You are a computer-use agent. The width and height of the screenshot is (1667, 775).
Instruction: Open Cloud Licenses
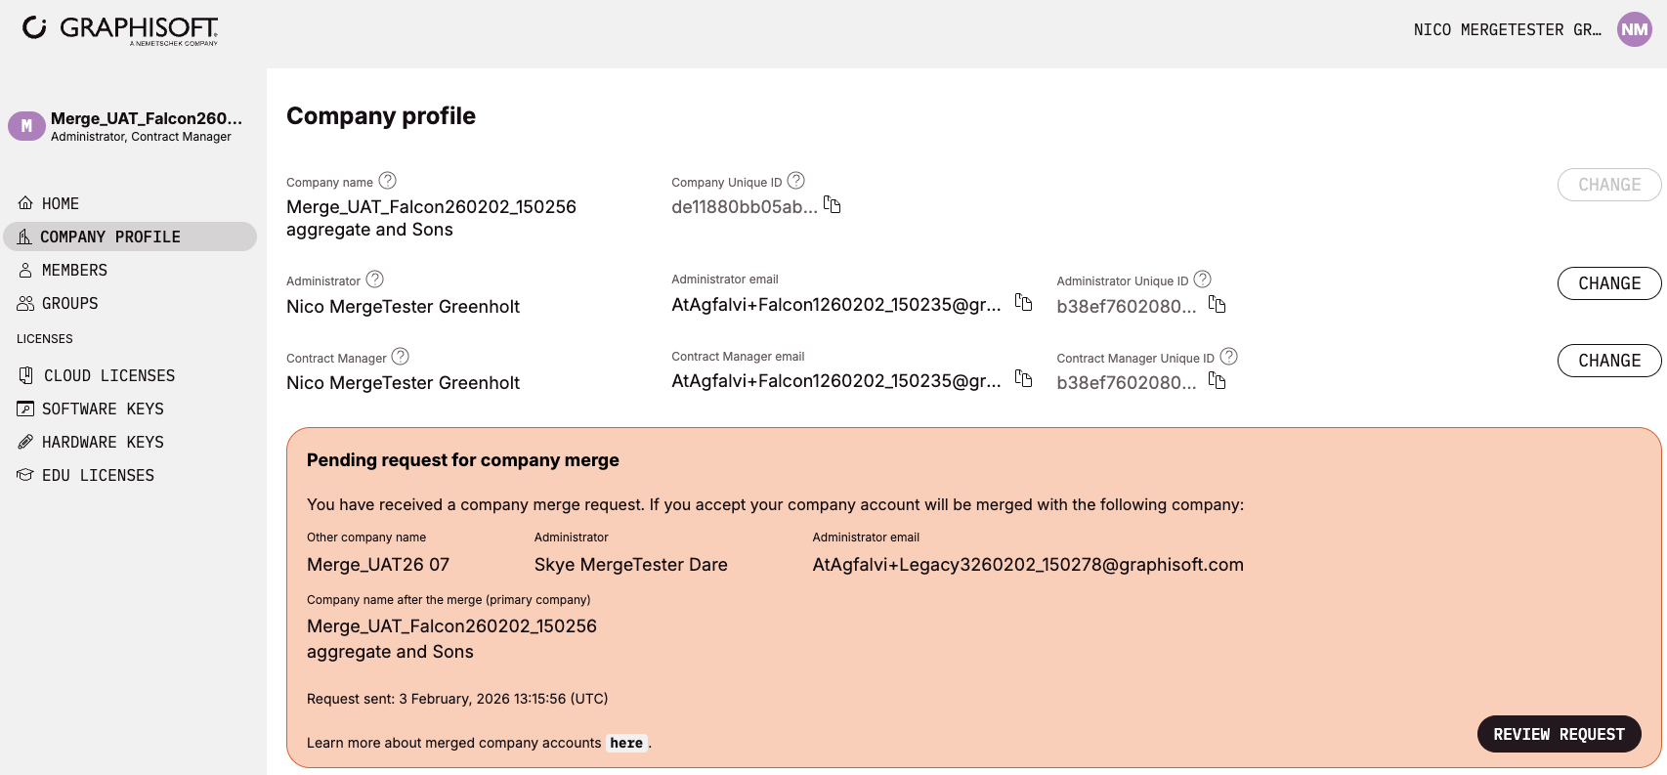pos(130,375)
